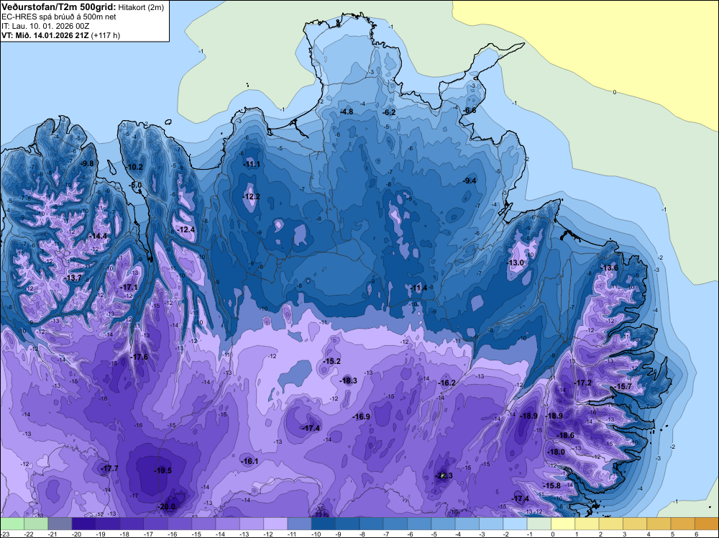Click the -13.6 temperature label

tap(610, 268)
